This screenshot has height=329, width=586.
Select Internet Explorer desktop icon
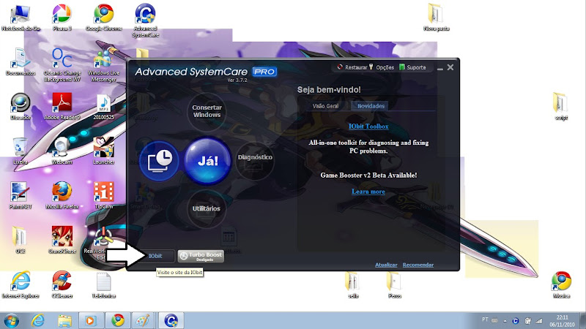pos(21,284)
